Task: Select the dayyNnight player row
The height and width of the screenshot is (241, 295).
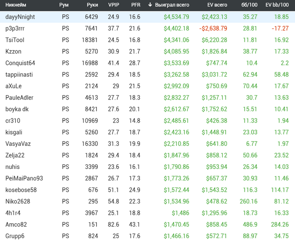Action: point(147,17)
